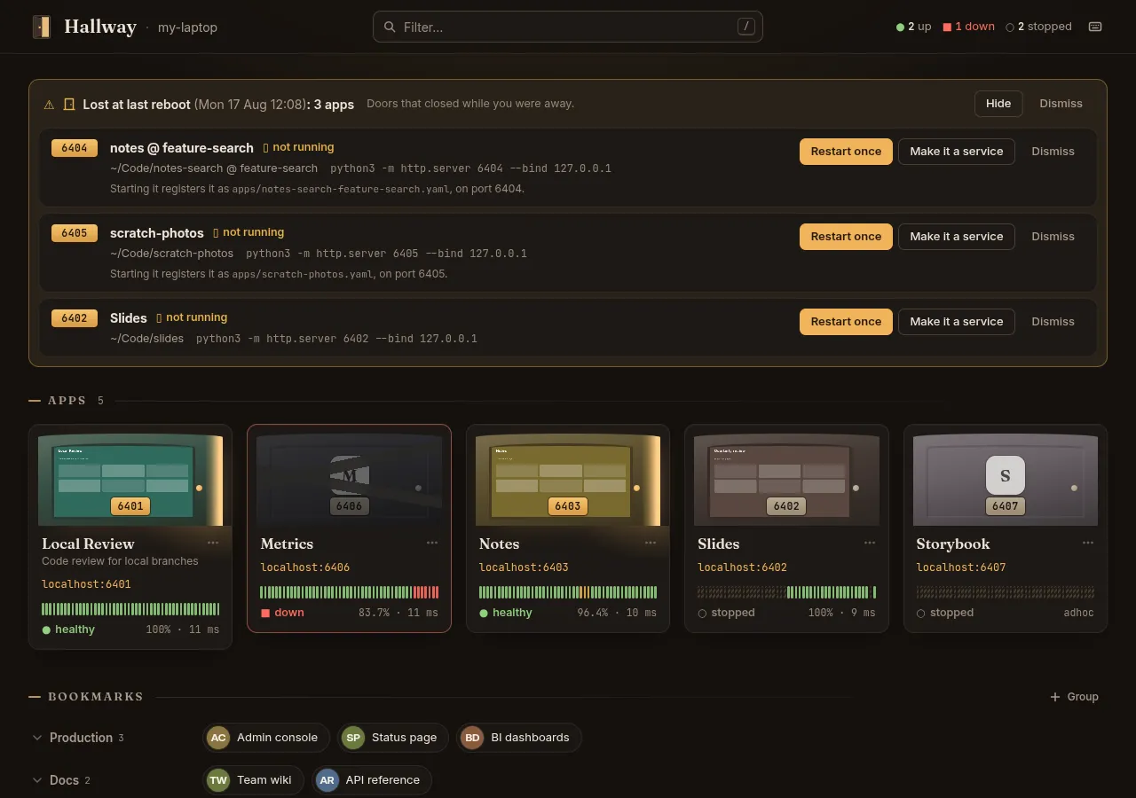Click the M logo on Metrics thumbnail

(350, 475)
